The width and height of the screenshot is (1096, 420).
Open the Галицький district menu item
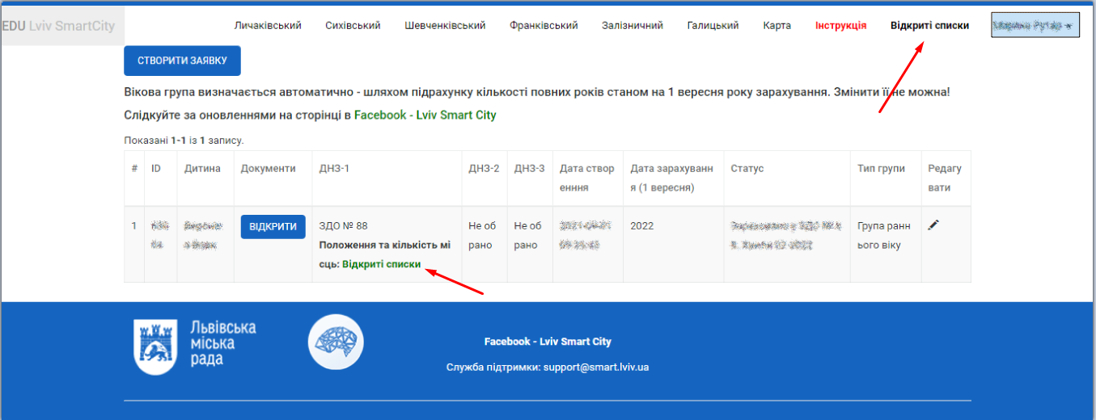point(713,26)
